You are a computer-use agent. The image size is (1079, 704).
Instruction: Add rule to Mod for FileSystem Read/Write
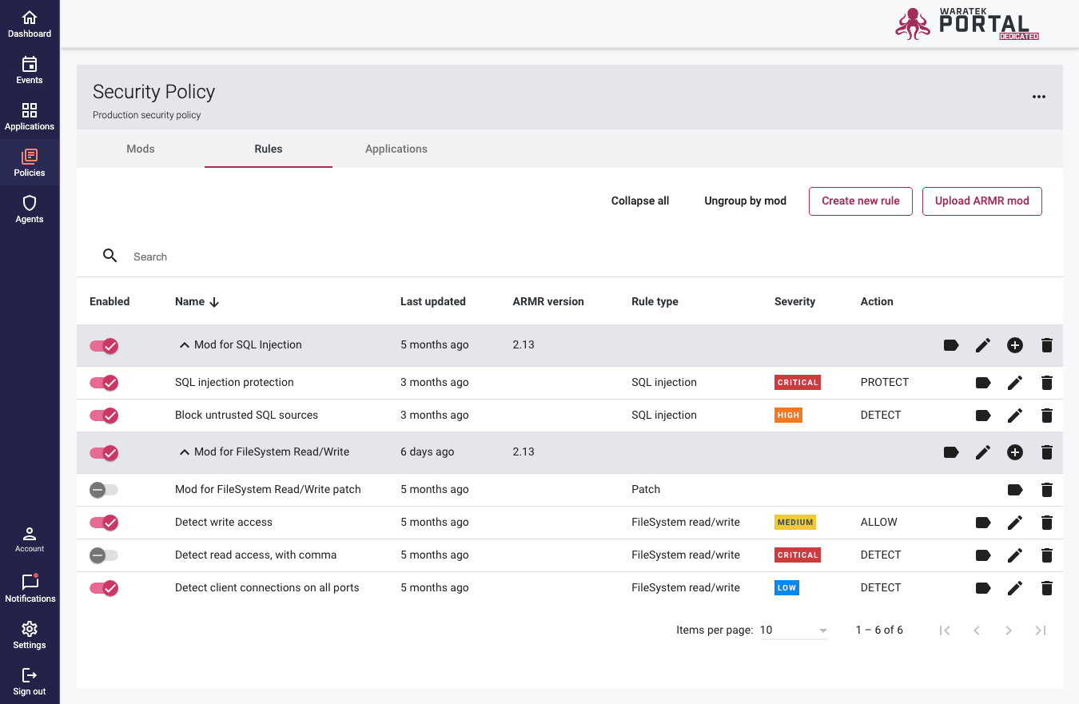coord(1015,452)
